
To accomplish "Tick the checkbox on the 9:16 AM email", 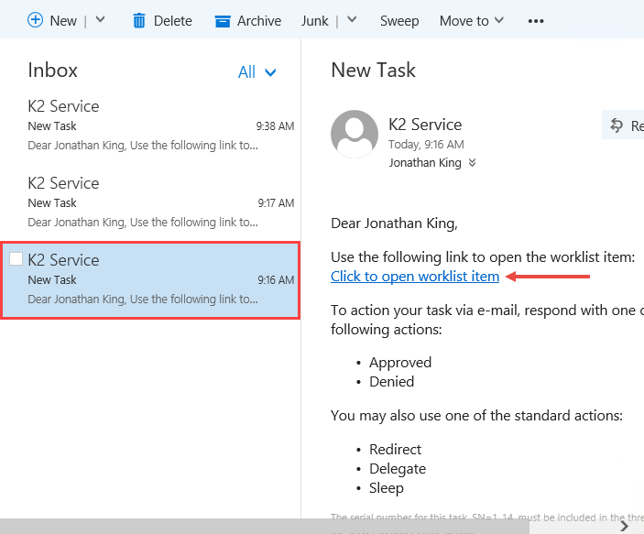I will coord(16,259).
